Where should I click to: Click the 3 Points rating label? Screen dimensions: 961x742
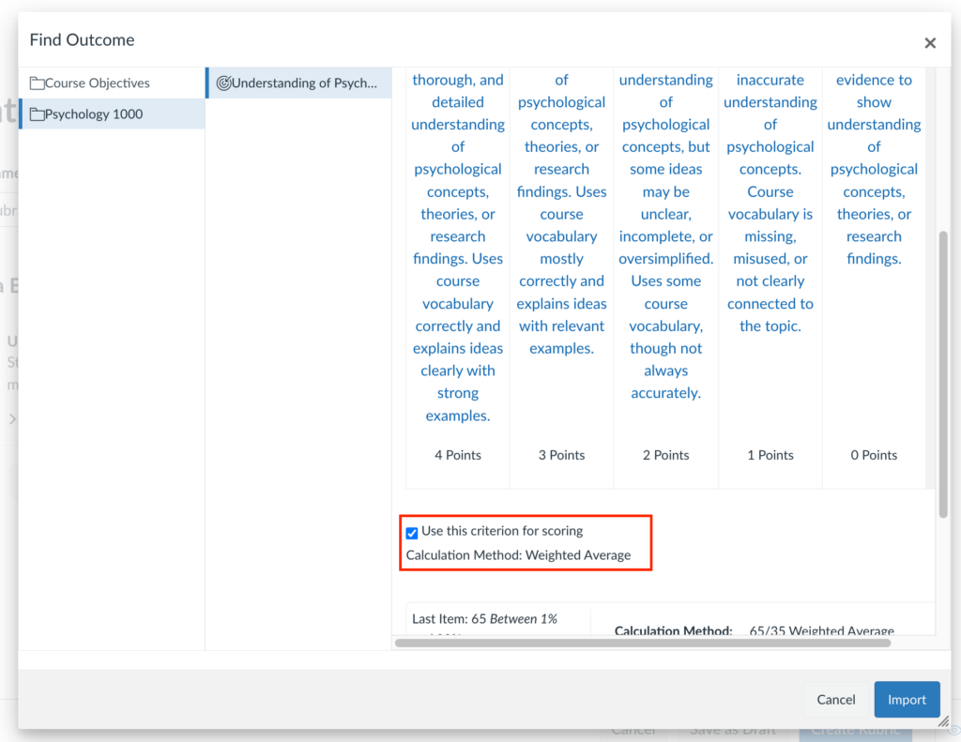point(561,455)
